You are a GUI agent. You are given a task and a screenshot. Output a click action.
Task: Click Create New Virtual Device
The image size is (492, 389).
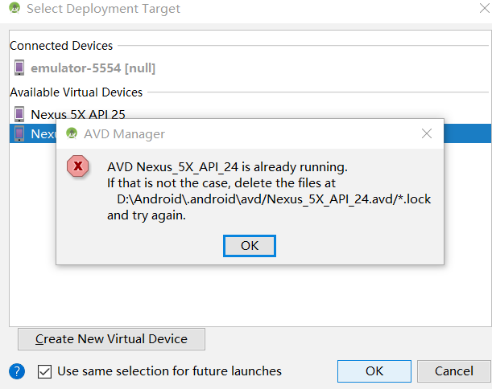pyautogui.click(x=111, y=339)
